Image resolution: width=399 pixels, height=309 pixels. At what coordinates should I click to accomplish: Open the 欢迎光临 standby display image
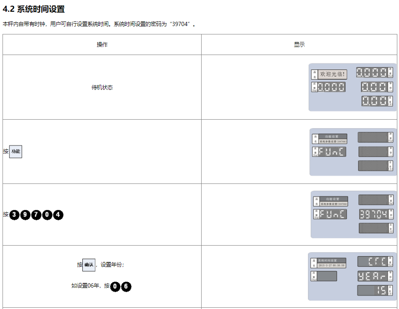tap(352, 87)
